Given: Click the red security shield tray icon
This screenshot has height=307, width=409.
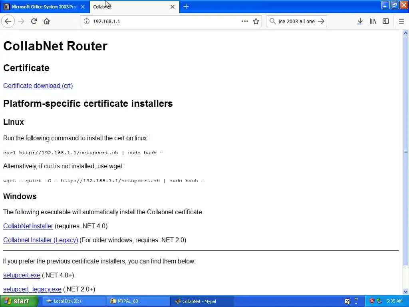Looking at the screenshot, I should tap(372, 301).
